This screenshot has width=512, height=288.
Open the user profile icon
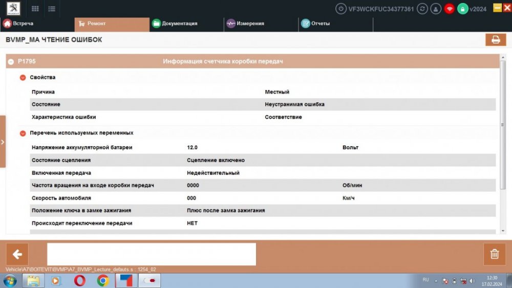click(x=436, y=9)
